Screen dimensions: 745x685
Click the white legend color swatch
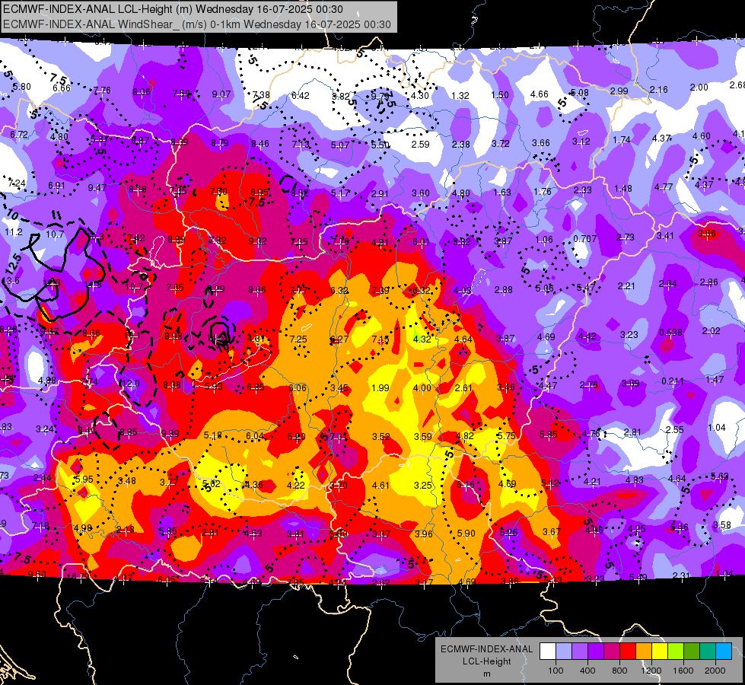pyautogui.click(x=548, y=652)
